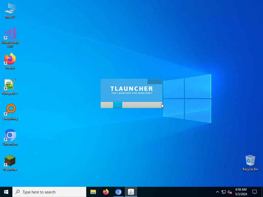Click the Java TLauncher taskbar button
Screen dimensions: 263x197
point(131,192)
